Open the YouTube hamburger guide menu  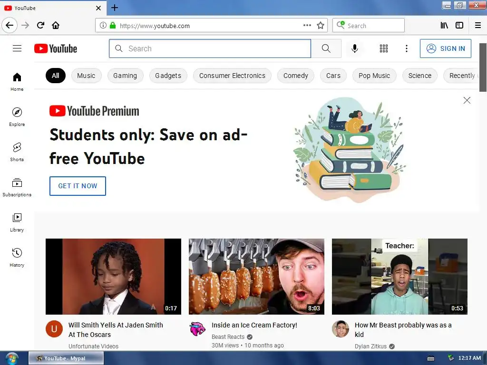click(x=17, y=48)
